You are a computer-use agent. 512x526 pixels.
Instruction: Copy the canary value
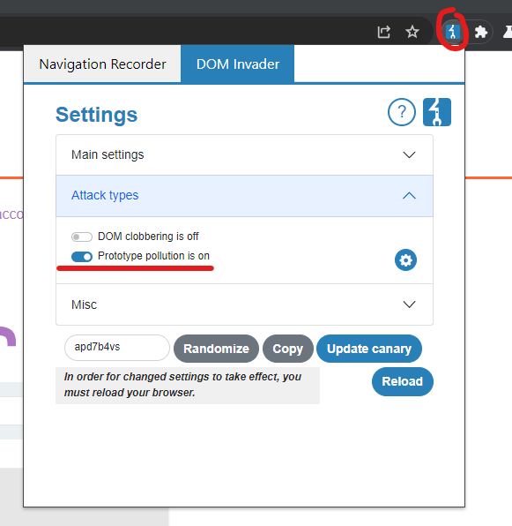pos(288,349)
